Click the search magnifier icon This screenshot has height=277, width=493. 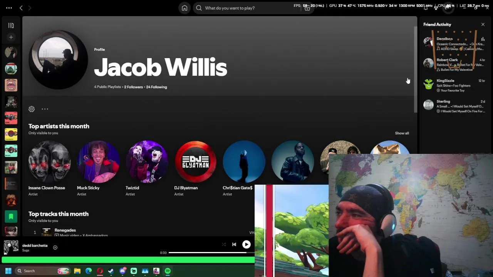tap(199, 8)
